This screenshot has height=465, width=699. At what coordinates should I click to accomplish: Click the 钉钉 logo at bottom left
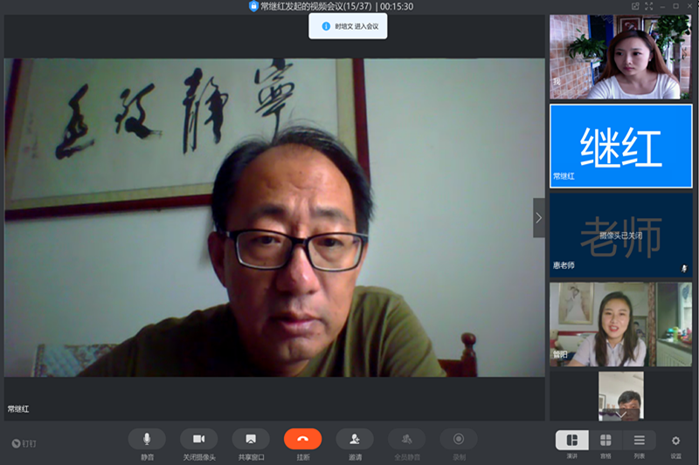pos(24,443)
